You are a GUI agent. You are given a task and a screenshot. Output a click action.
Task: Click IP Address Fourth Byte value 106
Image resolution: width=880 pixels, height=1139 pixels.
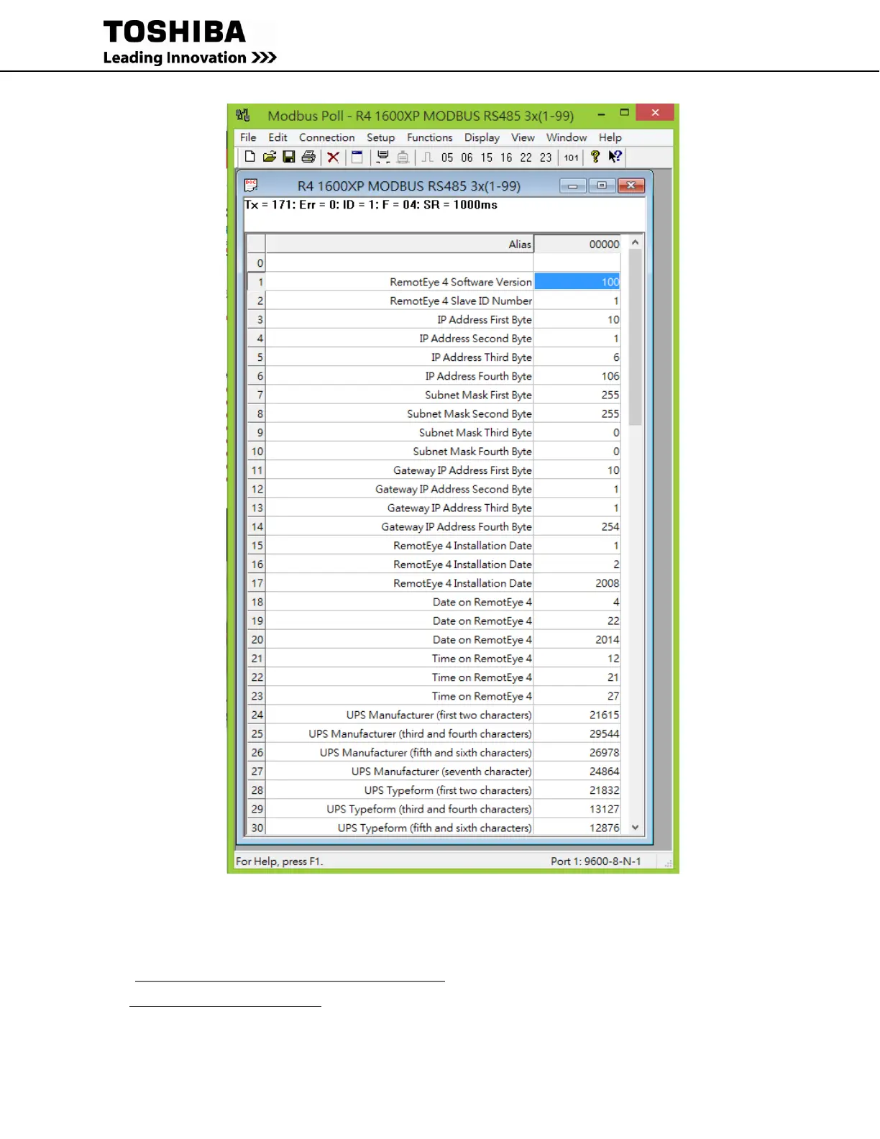[x=577, y=376]
